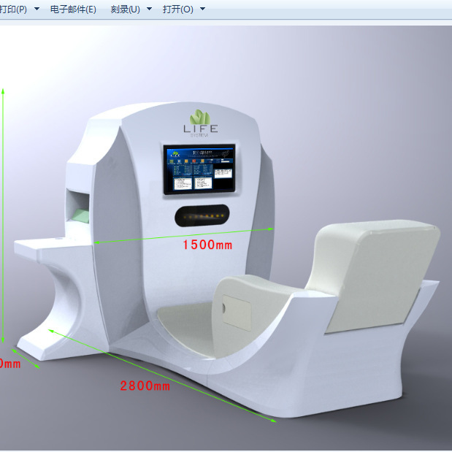This screenshot has width=452, height=452.
Task: Open the 打开(O) menu
Action: click(178, 9)
